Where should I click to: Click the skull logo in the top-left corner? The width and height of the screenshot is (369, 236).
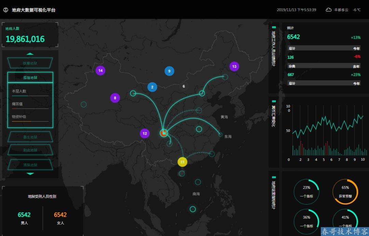click(x=5, y=10)
